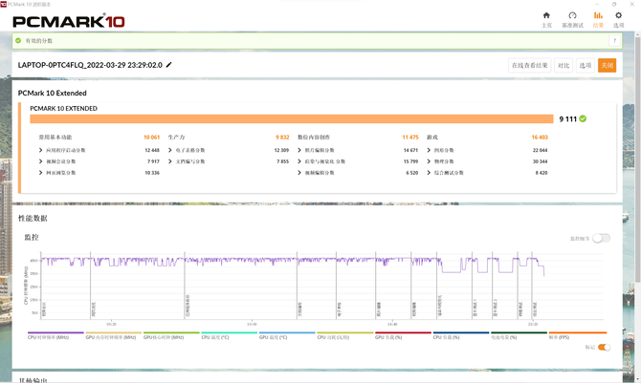Image resolution: width=641 pixels, height=383 pixels.
Task: Expand the spreadsheet score (电子表格分数) row
Action: pos(171,150)
